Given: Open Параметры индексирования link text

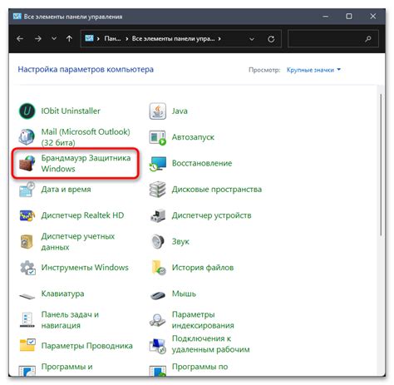Looking at the screenshot, I should pos(203,320).
